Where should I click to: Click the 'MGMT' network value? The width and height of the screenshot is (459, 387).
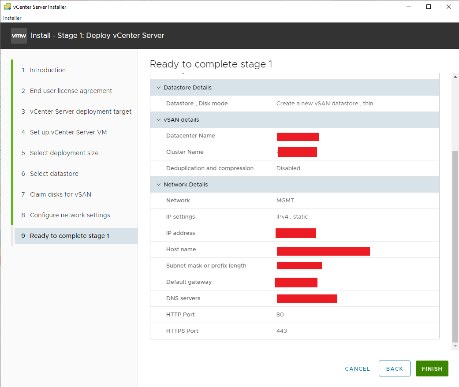point(285,201)
